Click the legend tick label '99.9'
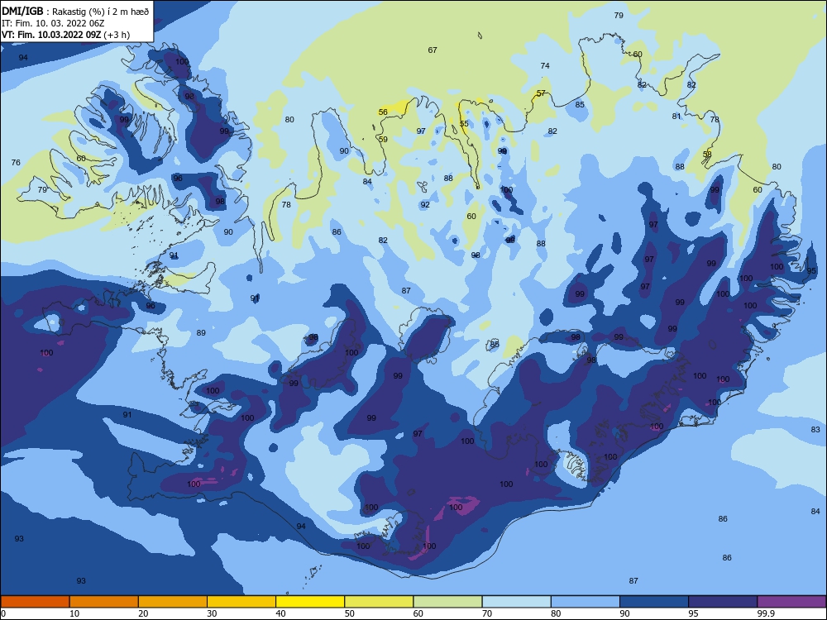The height and width of the screenshot is (620, 827). (x=765, y=613)
